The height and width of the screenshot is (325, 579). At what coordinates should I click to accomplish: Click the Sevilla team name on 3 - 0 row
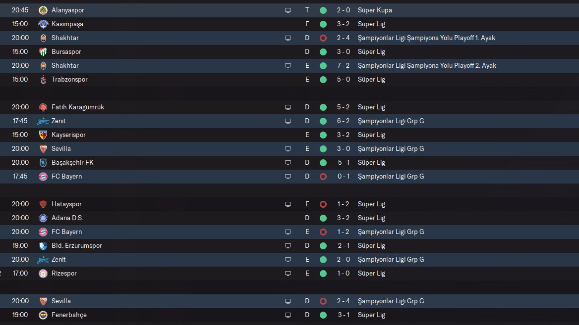(61, 148)
